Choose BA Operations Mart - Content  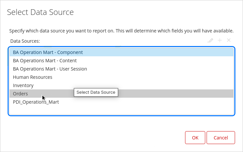[45, 61]
